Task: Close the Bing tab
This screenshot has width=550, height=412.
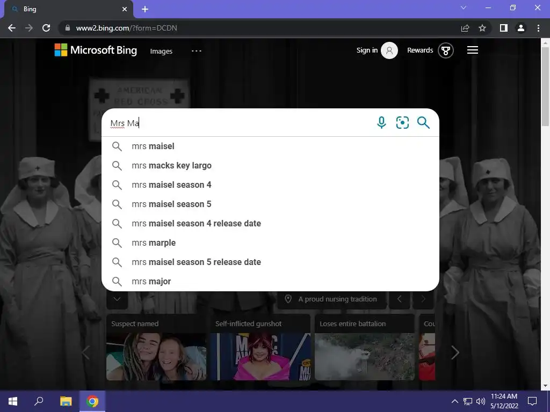Action: (125, 9)
